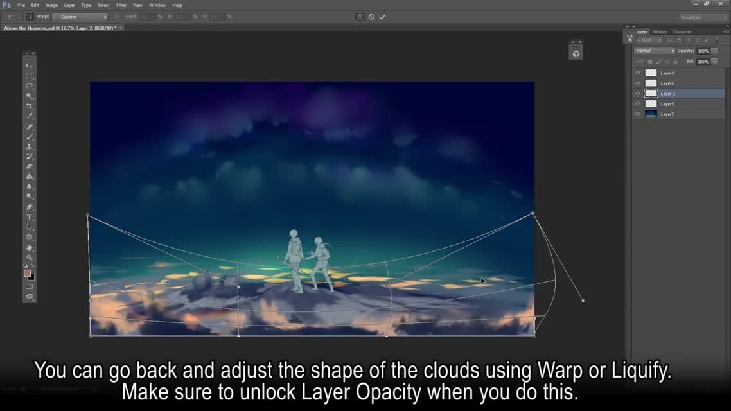Open the Layers panel flyout menu
This screenshot has height=411, width=731.
tap(726, 32)
